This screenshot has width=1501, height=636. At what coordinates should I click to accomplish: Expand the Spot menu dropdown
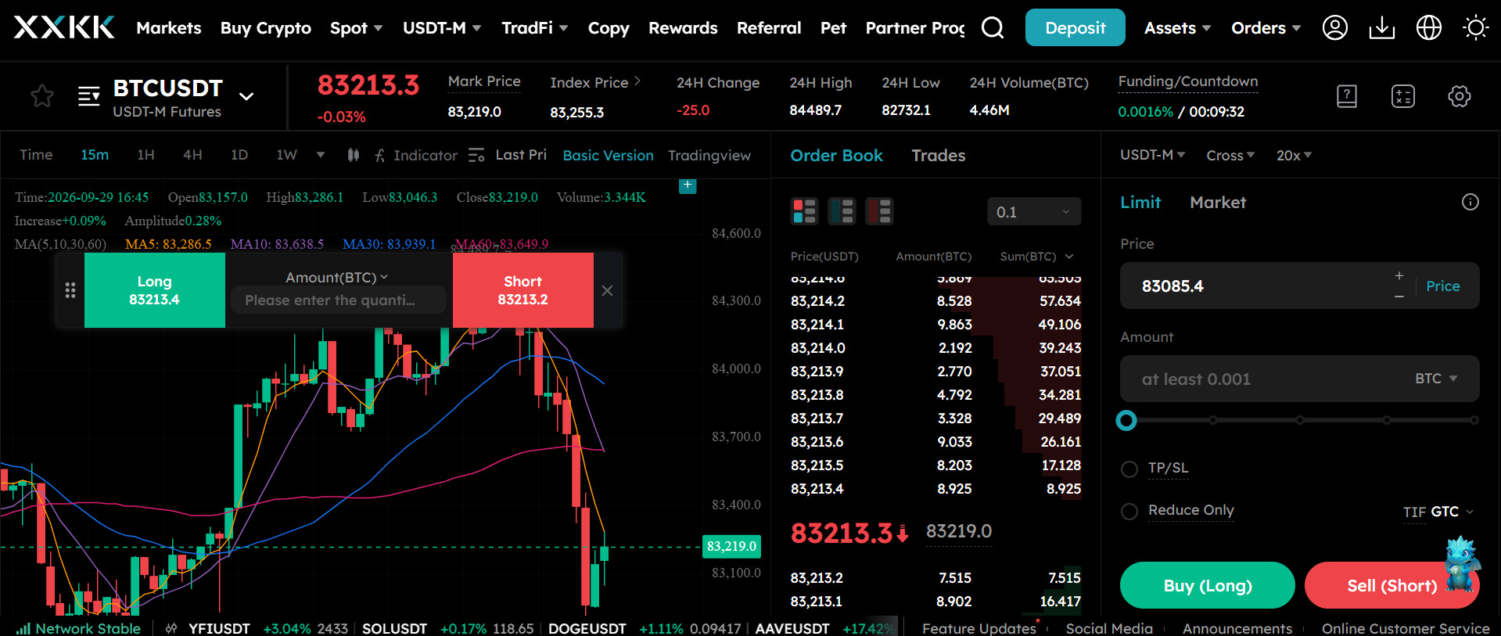[x=356, y=28]
